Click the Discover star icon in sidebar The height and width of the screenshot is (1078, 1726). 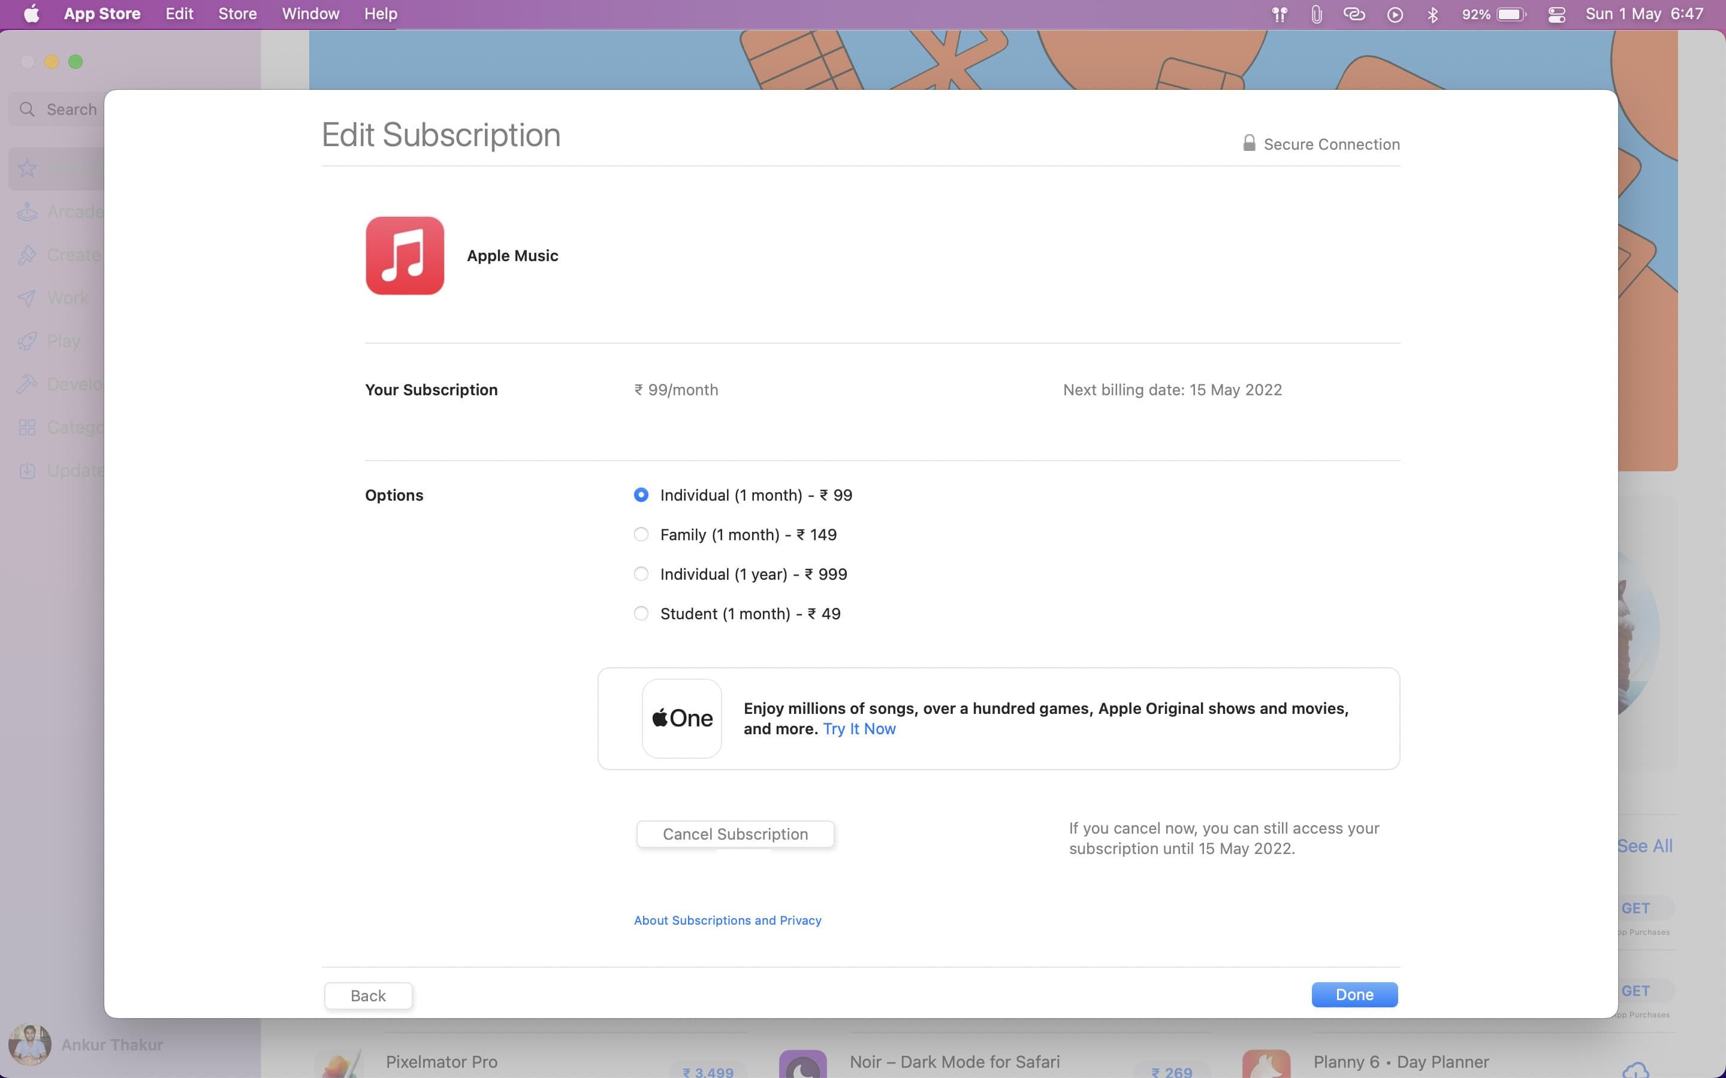(27, 168)
